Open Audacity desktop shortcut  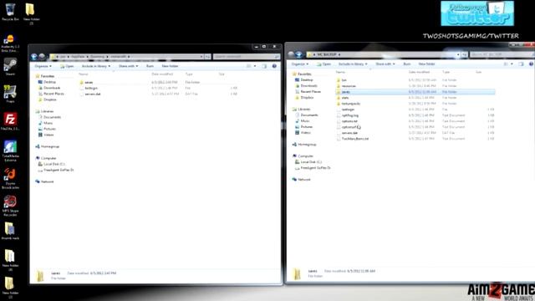[10, 43]
